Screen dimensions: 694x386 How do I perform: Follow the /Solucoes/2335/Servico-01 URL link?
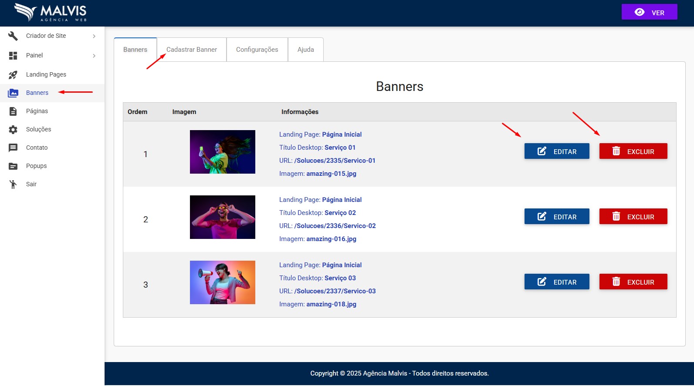point(335,161)
